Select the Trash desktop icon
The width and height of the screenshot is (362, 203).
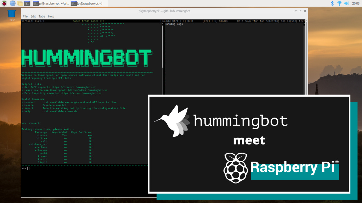pos(11,16)
